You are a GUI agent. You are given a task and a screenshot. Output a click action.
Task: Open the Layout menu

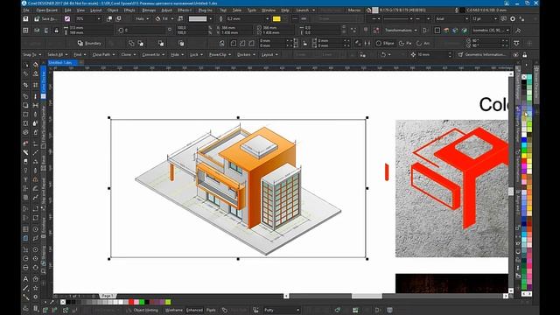coord(95,10)
